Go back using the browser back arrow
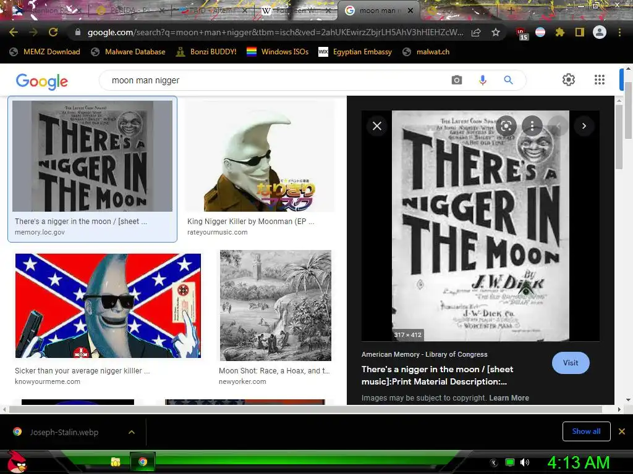This screenshot has width=633, height=474. pos(14,32)
